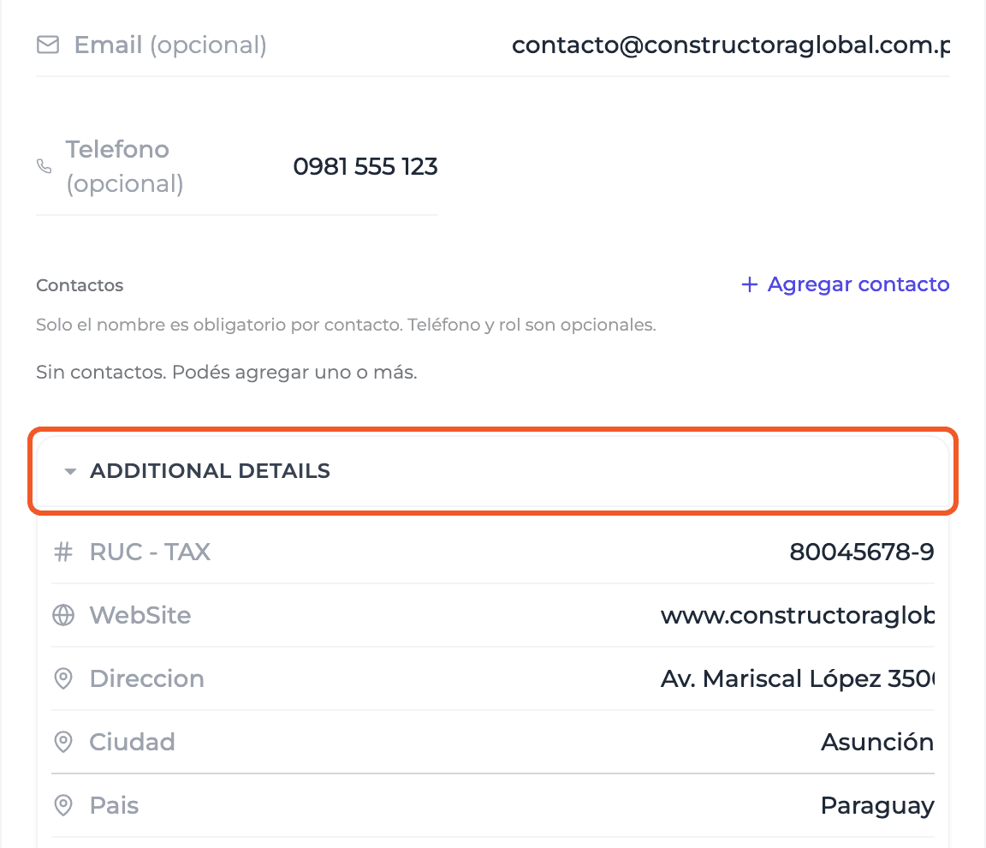Image resolution: width=986 pixels, height=848 pixels.
Task: Edit the Direccion field Av. Mariscal López
Action: [x=798, y=678]
